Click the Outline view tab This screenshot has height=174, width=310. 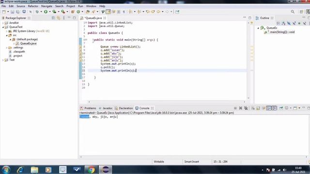pyautogui.click(x=264, y=18)
